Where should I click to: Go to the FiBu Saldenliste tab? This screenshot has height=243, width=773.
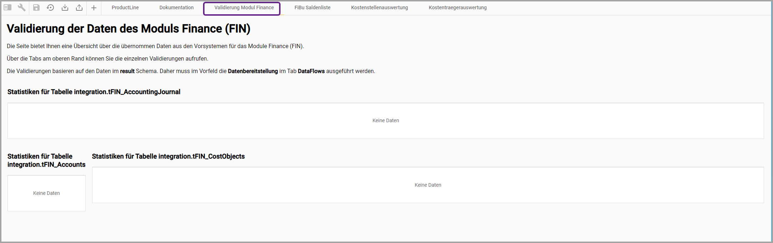312,7
